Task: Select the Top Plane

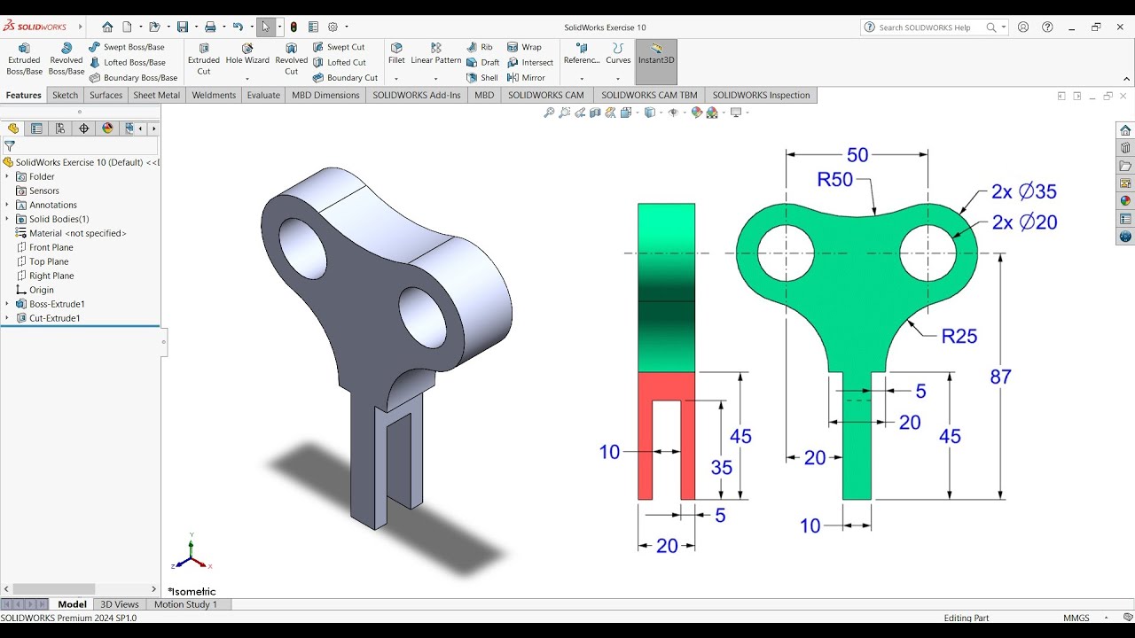Action: (x=43, y=261)
